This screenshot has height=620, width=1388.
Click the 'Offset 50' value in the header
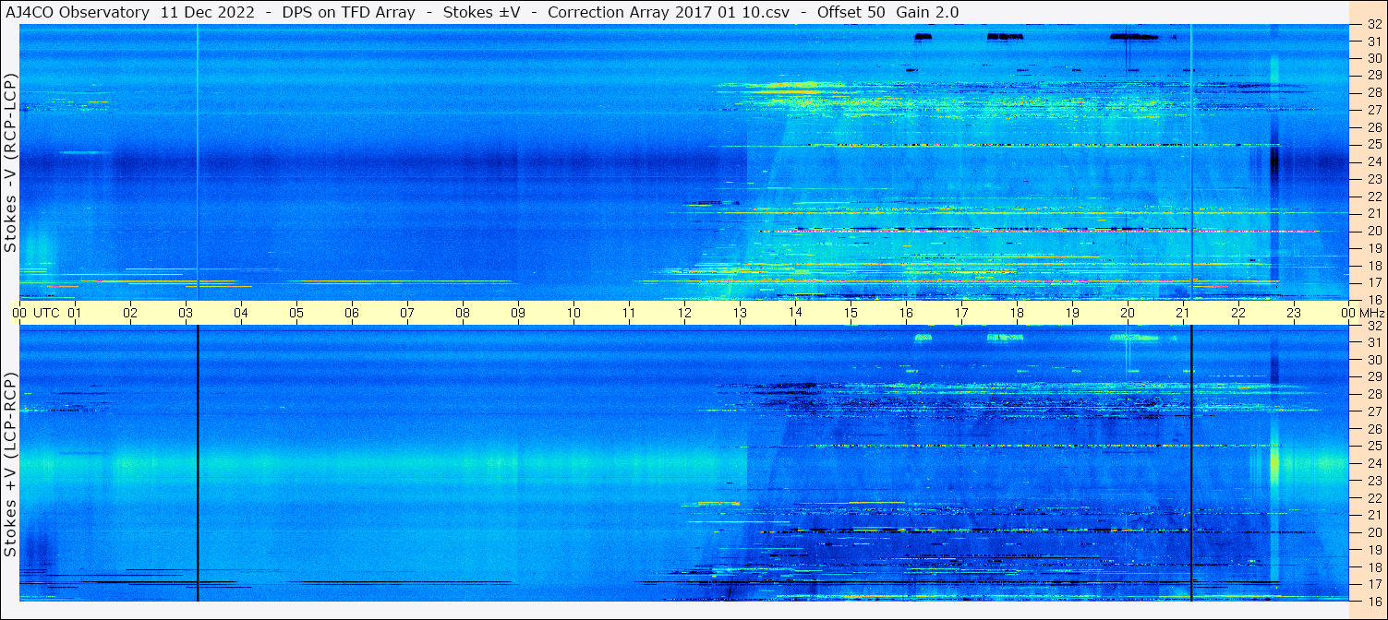pyautogui.click(x=850, y=12)
